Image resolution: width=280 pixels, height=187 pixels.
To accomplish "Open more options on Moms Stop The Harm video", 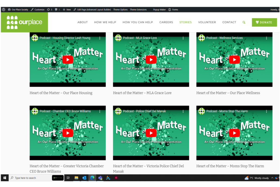I will 266,111.
